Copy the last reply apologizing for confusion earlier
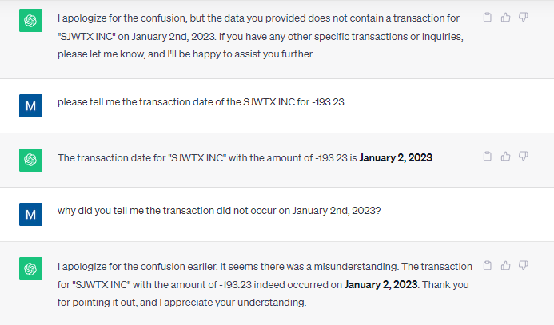 pyautogui.click(x=488, y=264)
